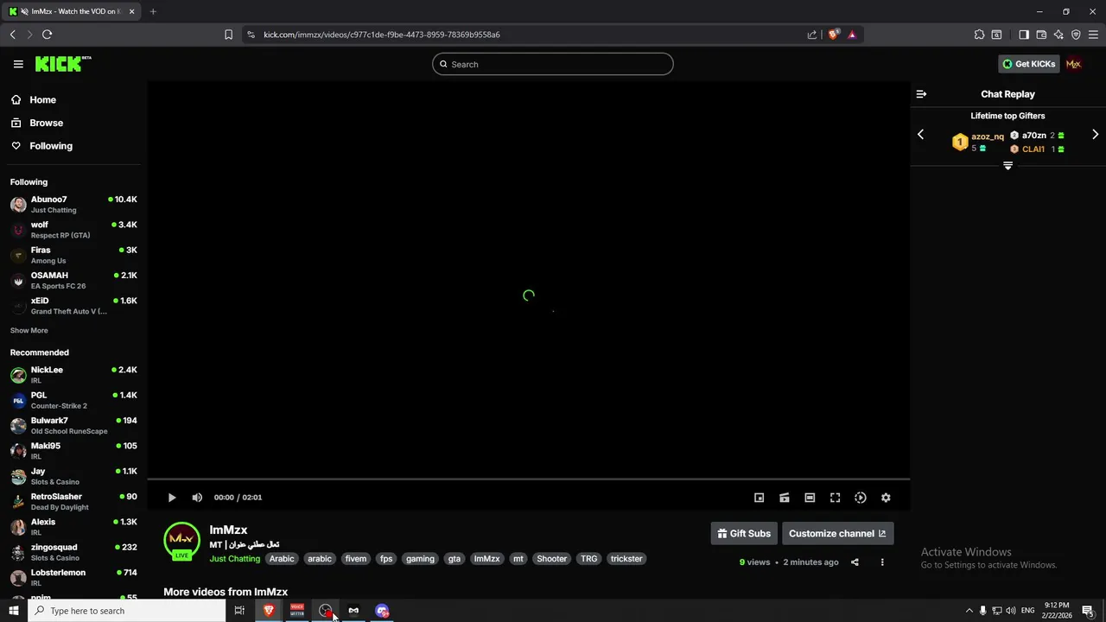This screenshot has width=1106, height=622.
Task: Select the Shooter tag
Action: click(x=551, y=559)
